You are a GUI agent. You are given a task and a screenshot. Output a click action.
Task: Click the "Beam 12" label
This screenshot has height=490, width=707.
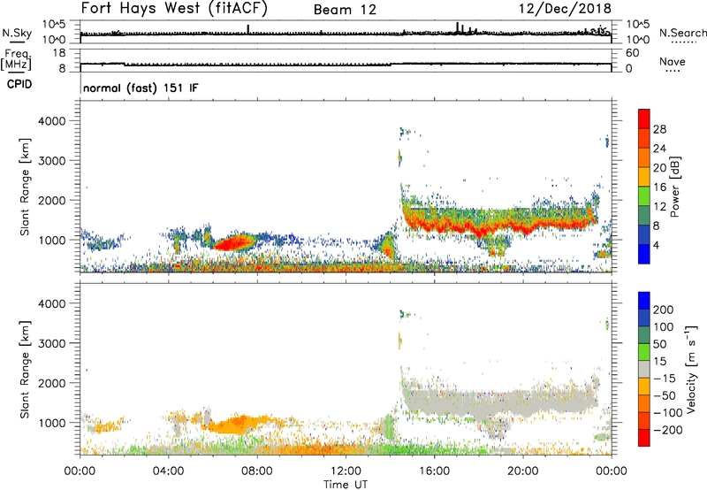pyautogui.click(x=345, y=10)
